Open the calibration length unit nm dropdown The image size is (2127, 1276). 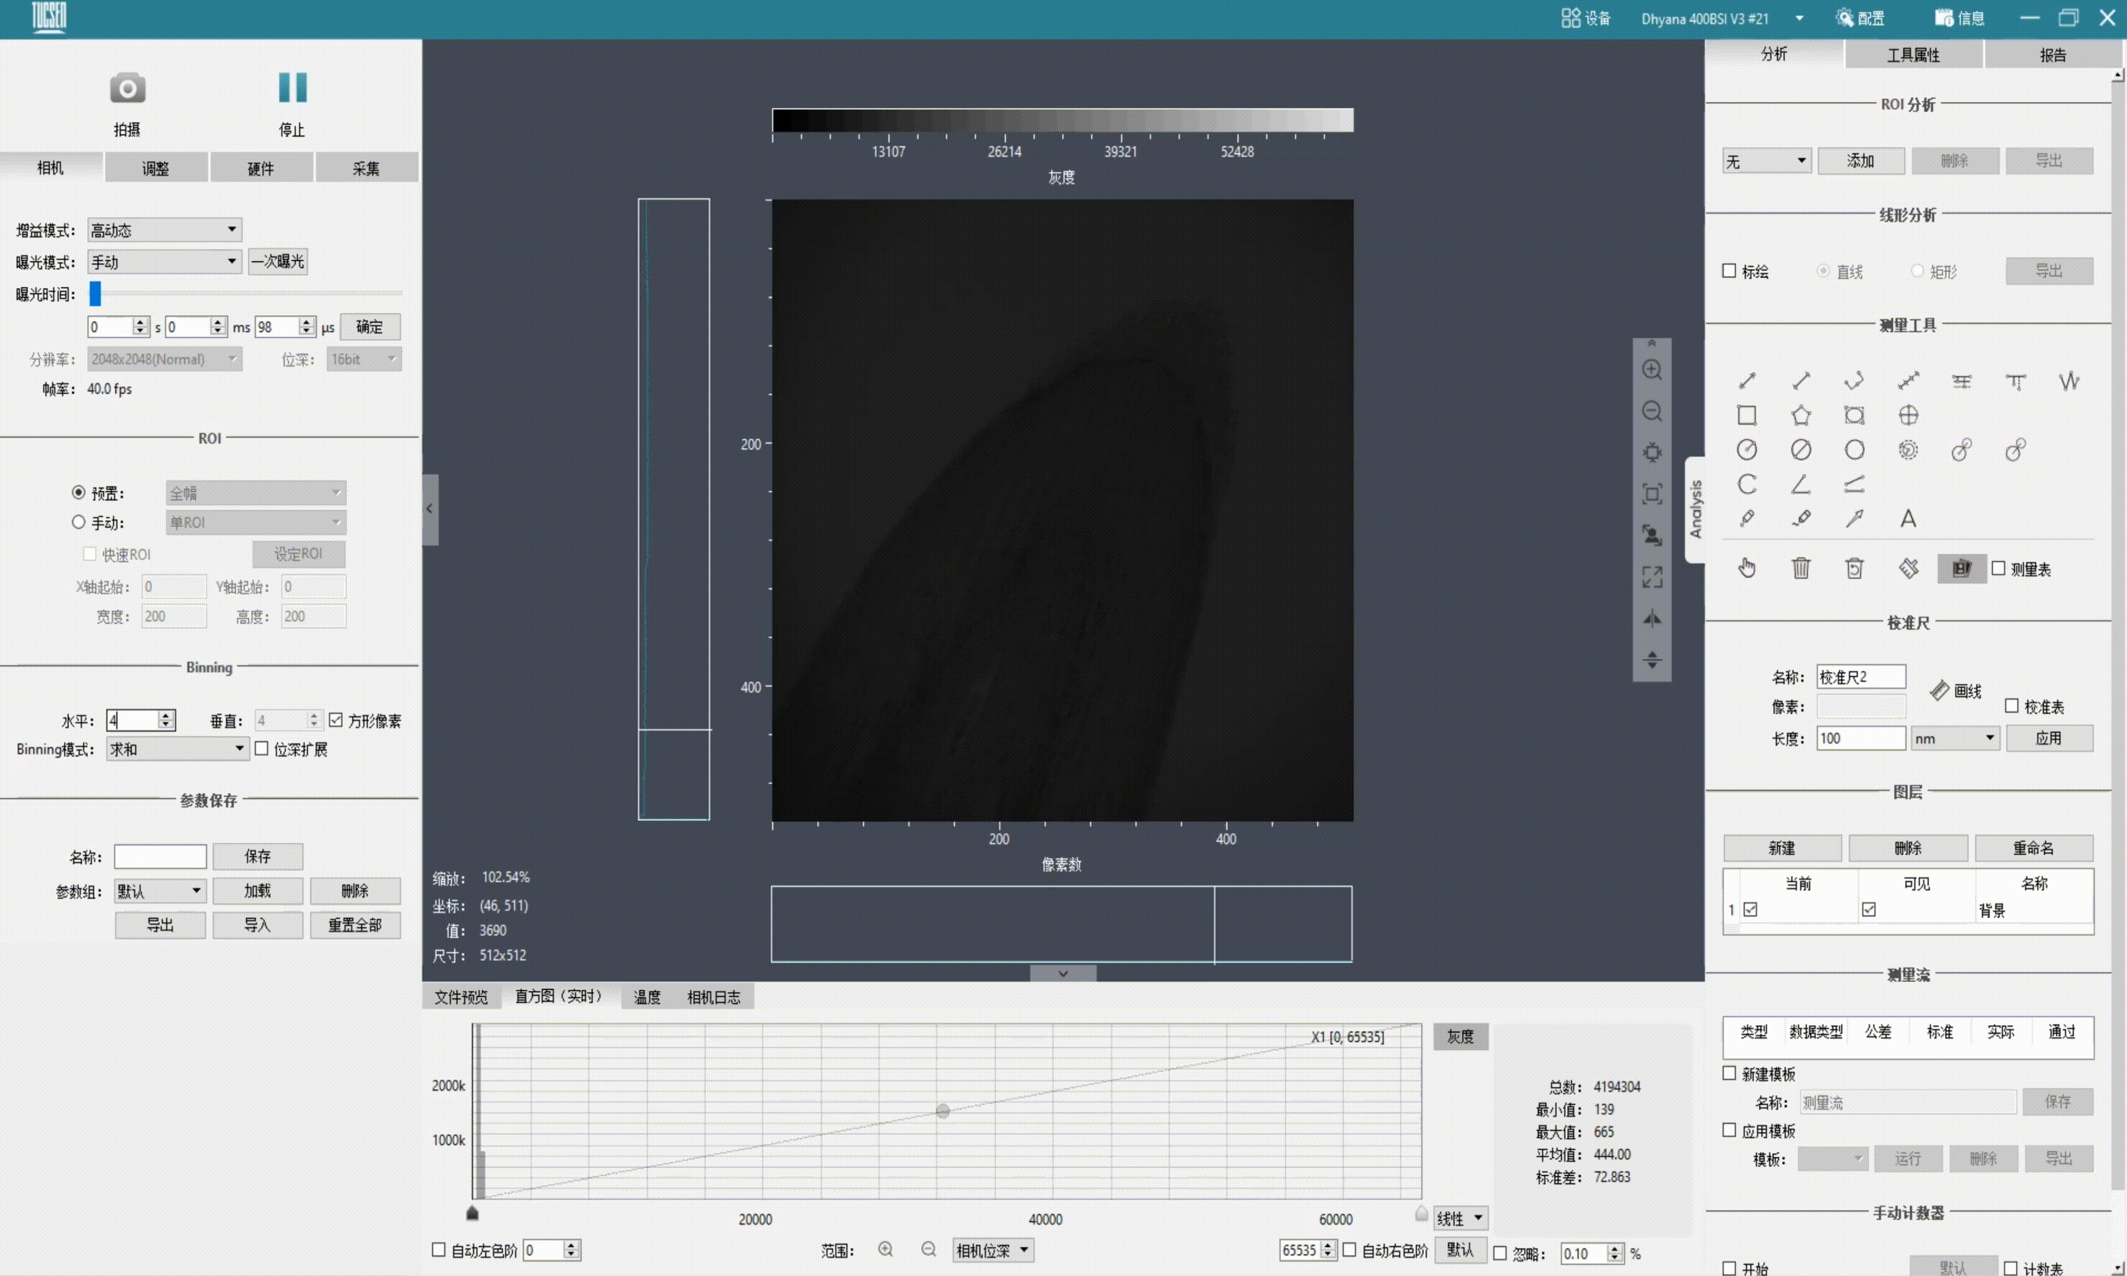coord(1955,738)
